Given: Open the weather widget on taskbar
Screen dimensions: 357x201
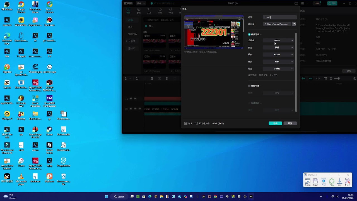Looking at the screenshot, I should [10, 197].
